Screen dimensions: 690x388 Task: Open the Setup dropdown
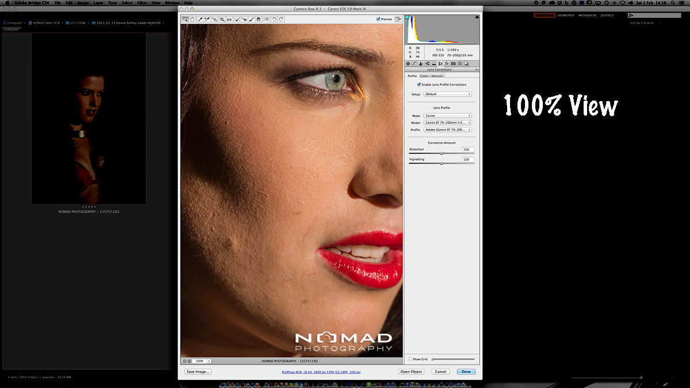[x=447, y=94]
